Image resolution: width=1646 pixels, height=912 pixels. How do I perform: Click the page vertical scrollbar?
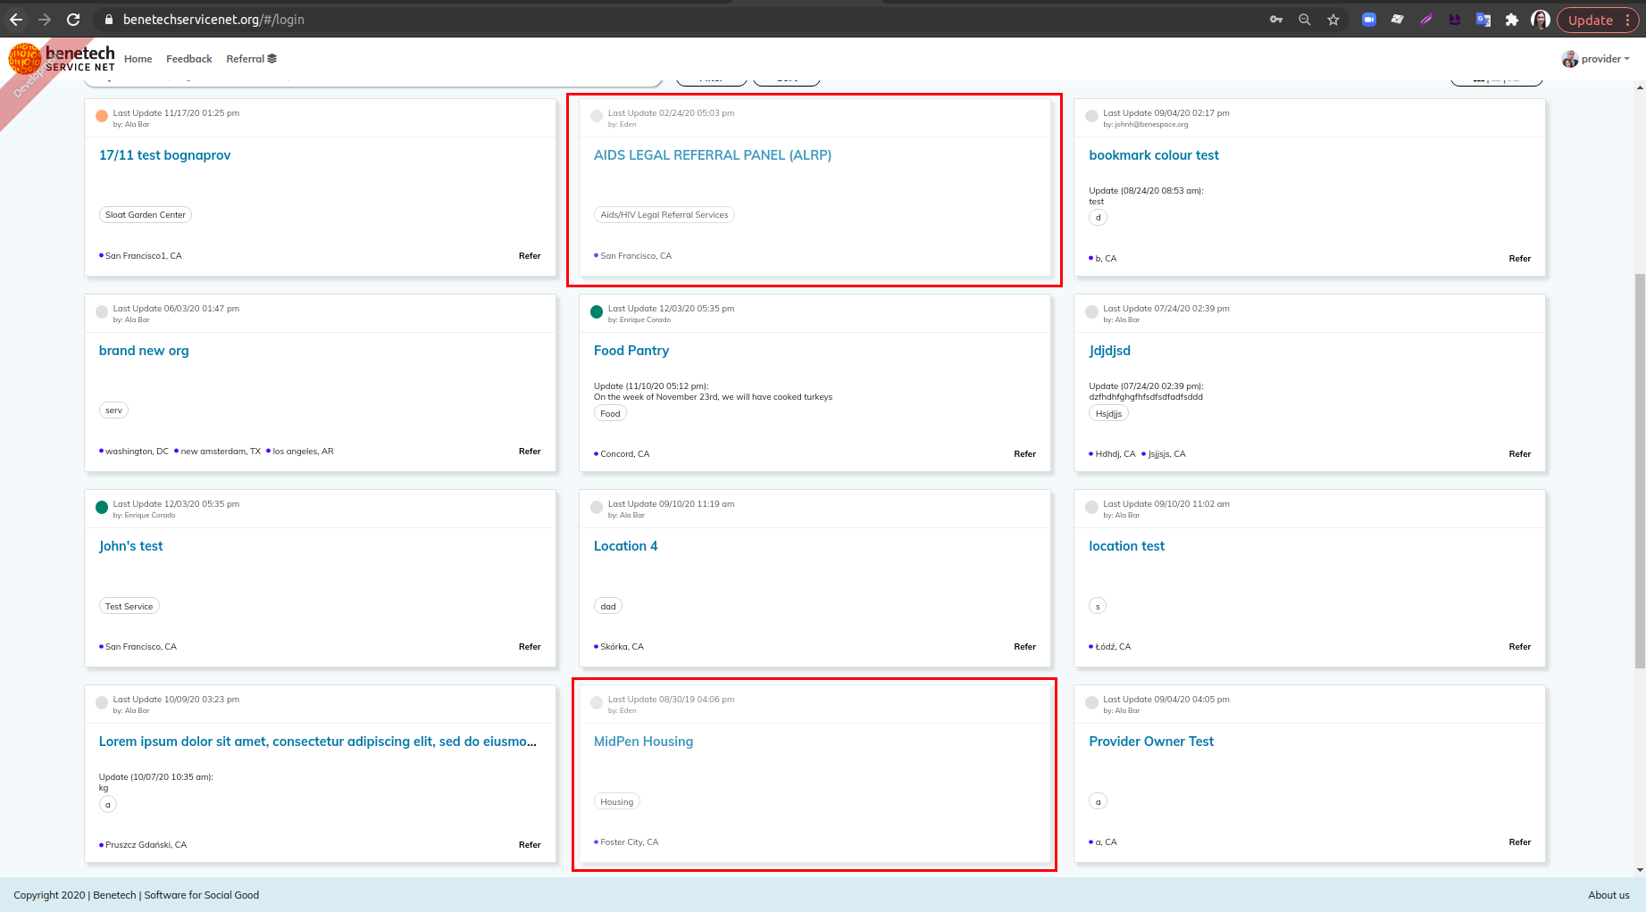click(1640, 470)
